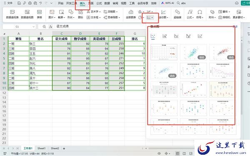Open WPS AI assistant
Image resolution: width=250 pixels, height=156 pixels.
(x=167, y=3)
